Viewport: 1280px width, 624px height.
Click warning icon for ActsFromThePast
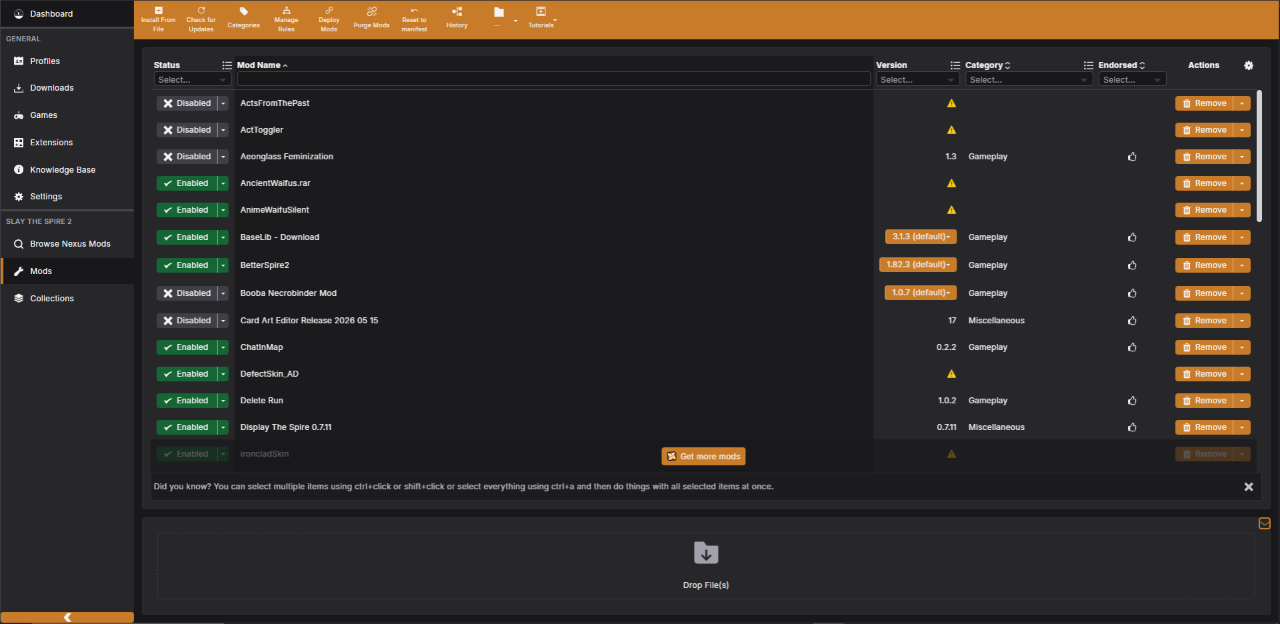951,103
